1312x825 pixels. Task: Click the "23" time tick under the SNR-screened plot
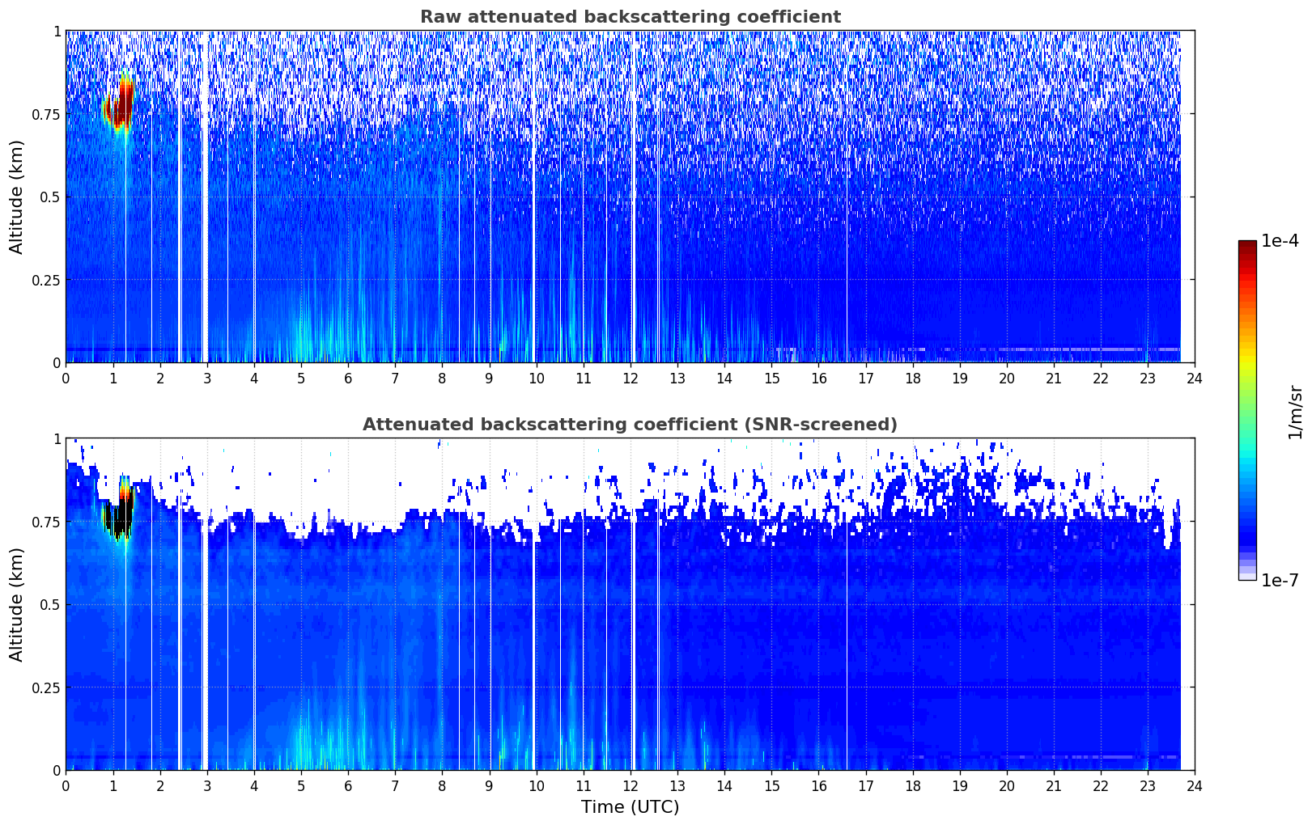click(1148, 785)
